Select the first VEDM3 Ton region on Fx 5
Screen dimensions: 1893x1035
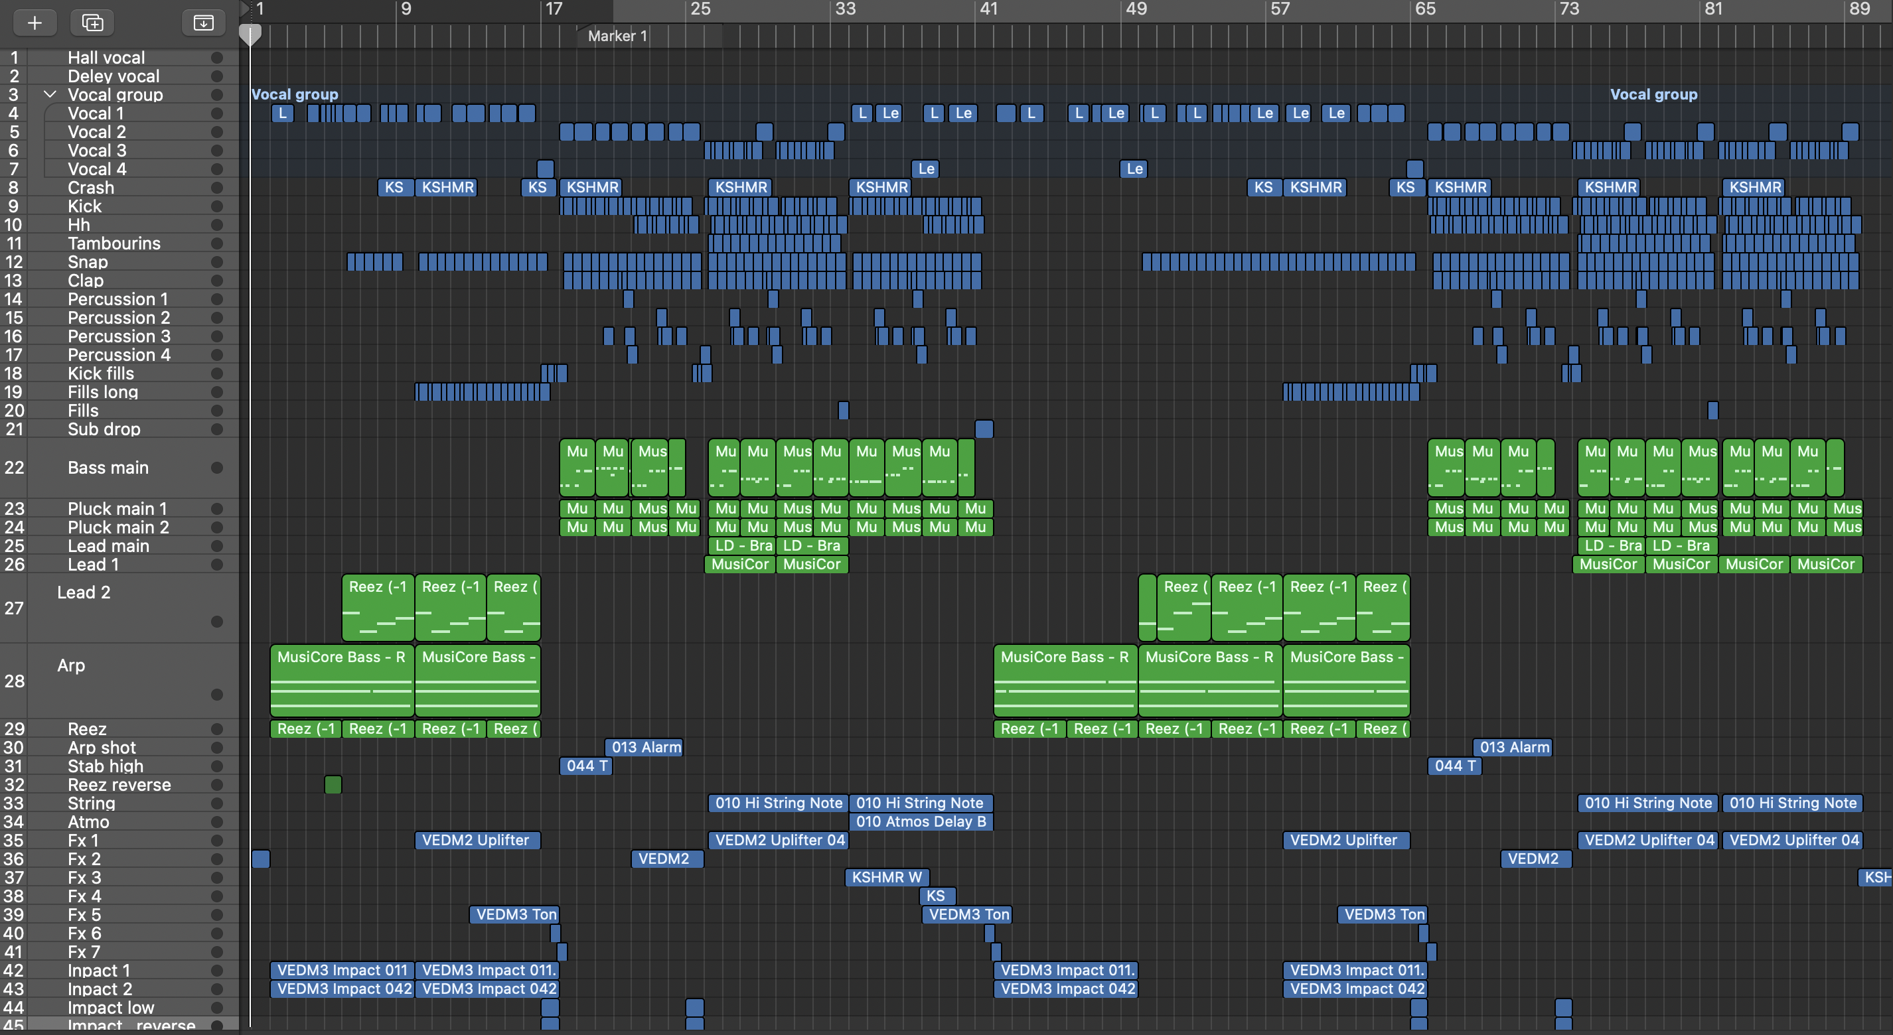514,914
